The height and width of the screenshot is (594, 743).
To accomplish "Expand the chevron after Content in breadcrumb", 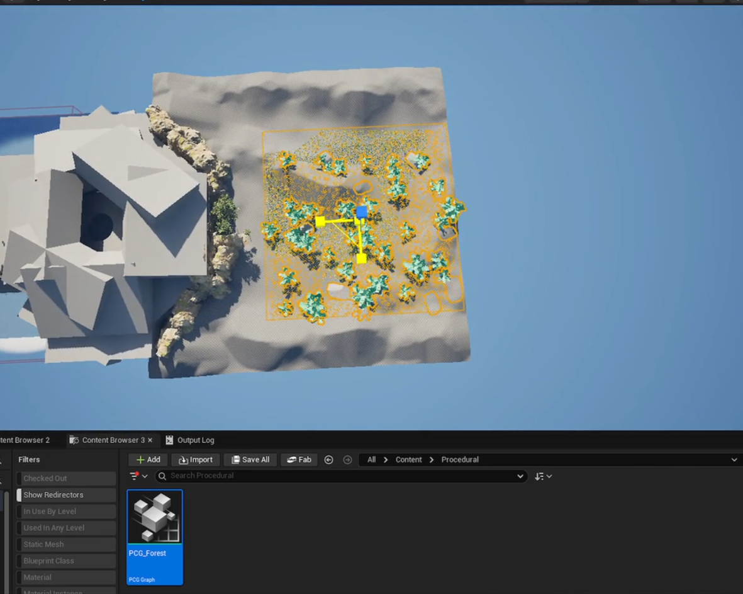I will click(432, 460).
